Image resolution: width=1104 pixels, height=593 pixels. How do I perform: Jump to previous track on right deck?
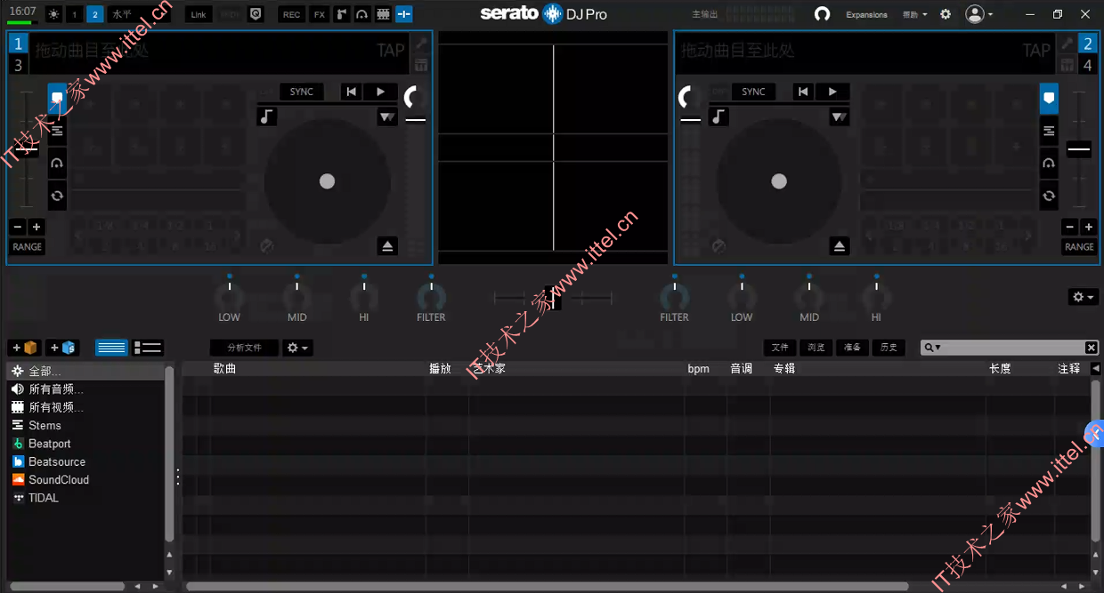click(x=803, y=92)
